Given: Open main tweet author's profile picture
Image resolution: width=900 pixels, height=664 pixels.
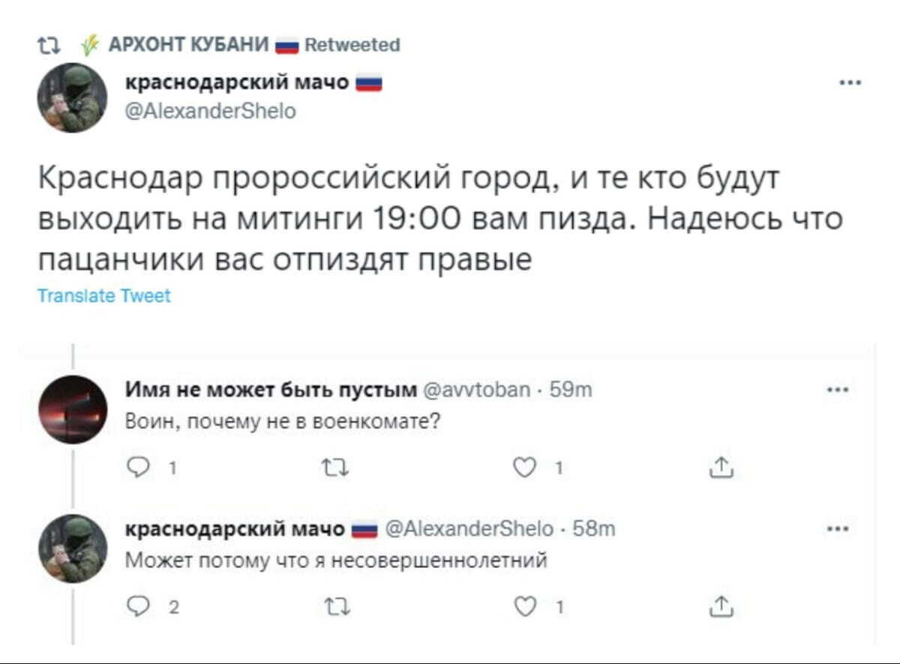Looking at the screenshot, I should tap(73, 97).
